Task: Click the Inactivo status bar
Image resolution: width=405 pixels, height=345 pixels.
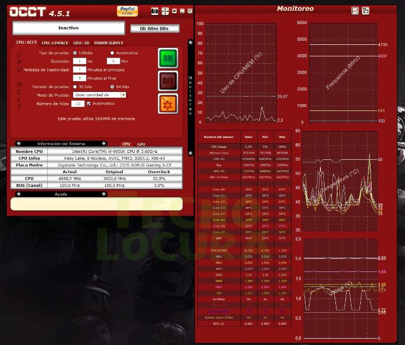Action: pos(68,28)
